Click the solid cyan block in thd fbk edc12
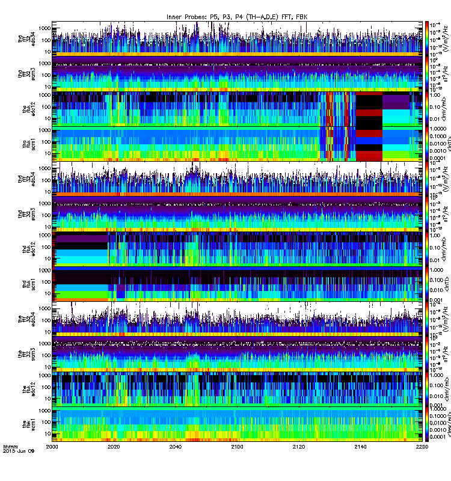 [x=82, y=260]
